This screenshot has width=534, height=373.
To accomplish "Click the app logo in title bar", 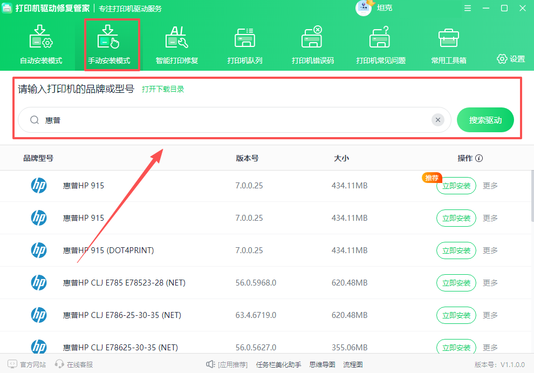I will click(x=7, y=8).
